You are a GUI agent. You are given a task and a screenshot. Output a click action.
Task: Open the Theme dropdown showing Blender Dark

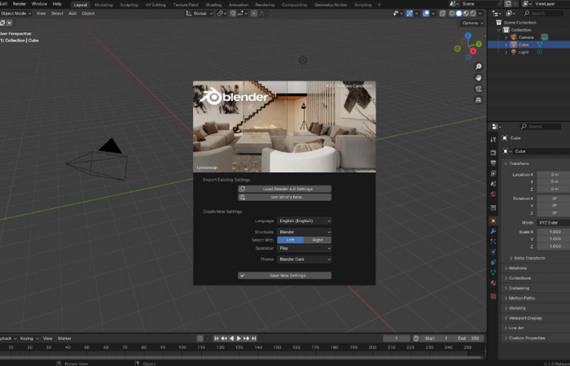(x=305, y=259)
